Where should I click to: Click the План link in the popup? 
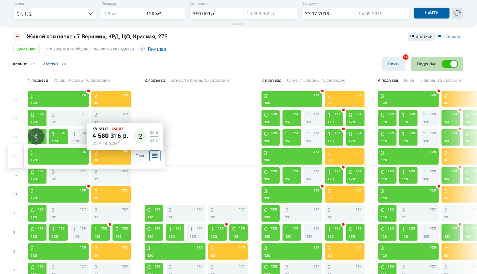(x=140, y=156)
